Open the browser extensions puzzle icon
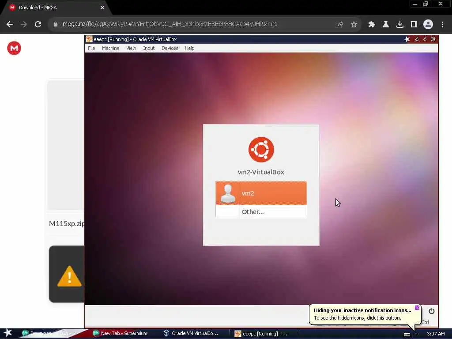The width and height of the screenshot is (452, 339). point(372,25)
